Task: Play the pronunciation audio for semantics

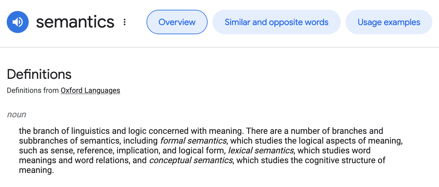Action: point(18,22)
